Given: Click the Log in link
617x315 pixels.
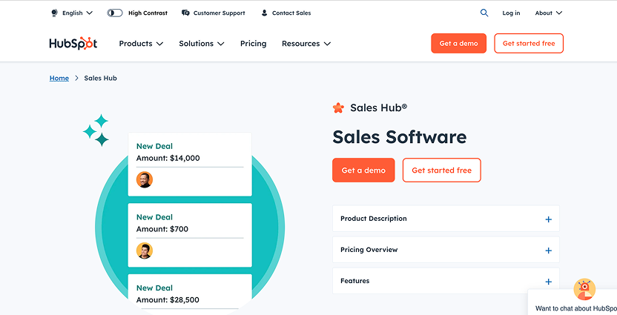Looking at the screenshot, I should point(511,13).
